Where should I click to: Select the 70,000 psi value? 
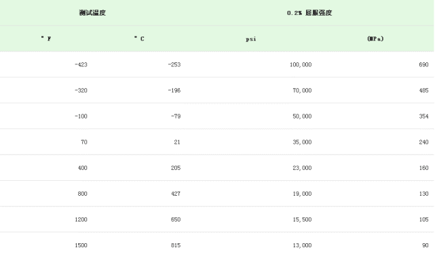coord(302,90)
